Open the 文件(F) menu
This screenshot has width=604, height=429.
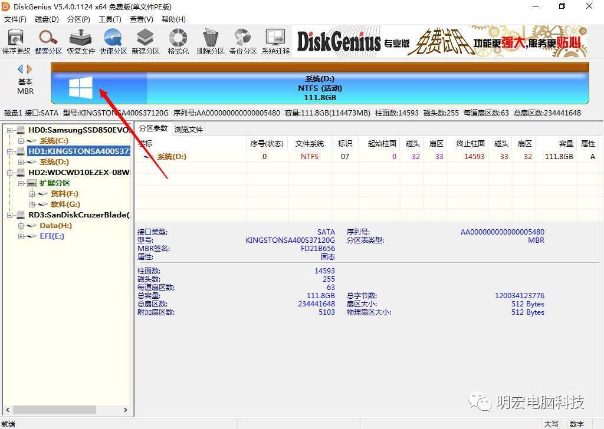coord(15,19)
